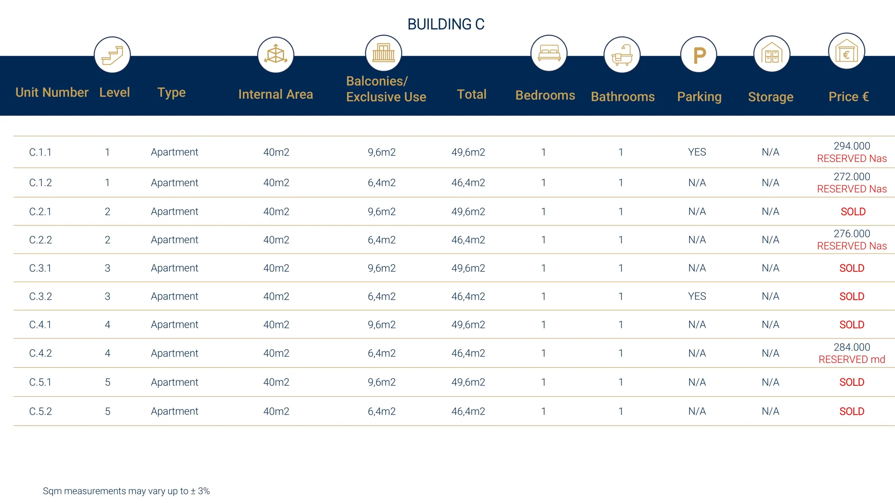Click the YES parking value for C.1.1
The height and width of the screenshot is (503, 895).
[x=697, y=152]
